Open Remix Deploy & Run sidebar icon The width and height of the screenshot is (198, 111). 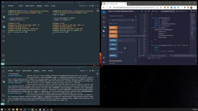tap(104, 31)
